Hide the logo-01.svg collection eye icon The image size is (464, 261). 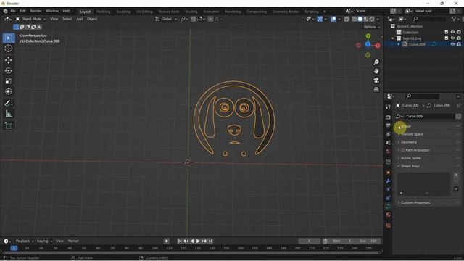tap(452, 38)
